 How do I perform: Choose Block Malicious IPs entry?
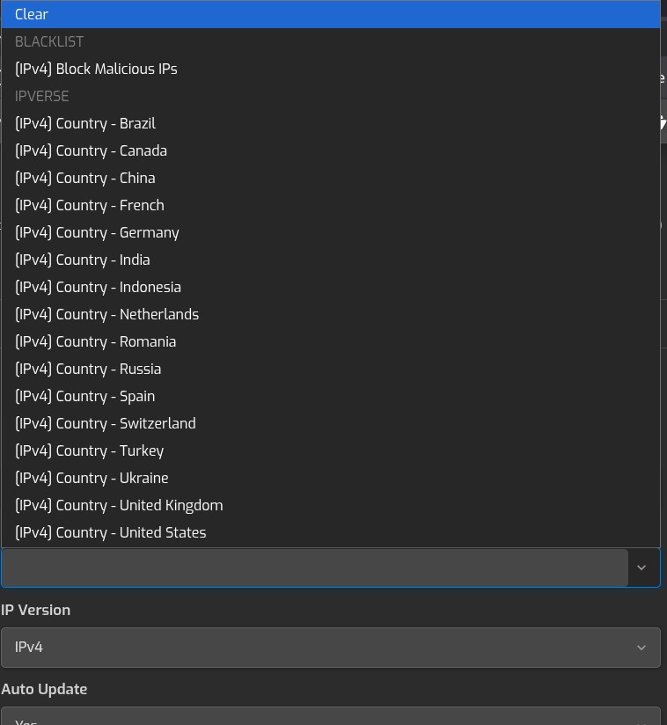[x=96, y=69]
